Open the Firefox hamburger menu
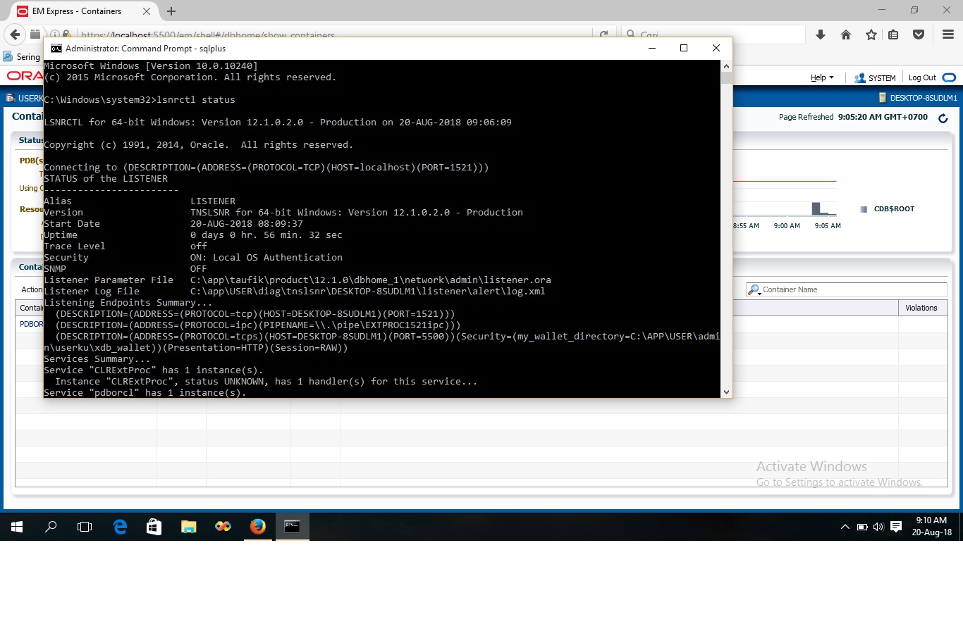This screenshot has height=631, width=963. (947, 34)
